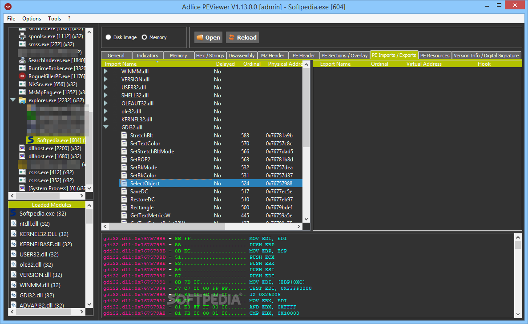528x324 pixels.
Task: Click the dllhost.exe [2200] icon
Action: coord(22,148)
